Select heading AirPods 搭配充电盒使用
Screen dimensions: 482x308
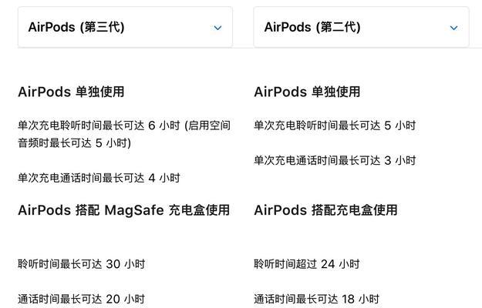click(326, 210)
